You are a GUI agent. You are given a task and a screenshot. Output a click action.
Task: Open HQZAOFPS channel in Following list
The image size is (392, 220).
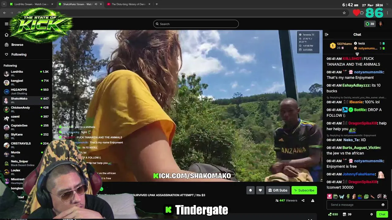coord(26,91)
